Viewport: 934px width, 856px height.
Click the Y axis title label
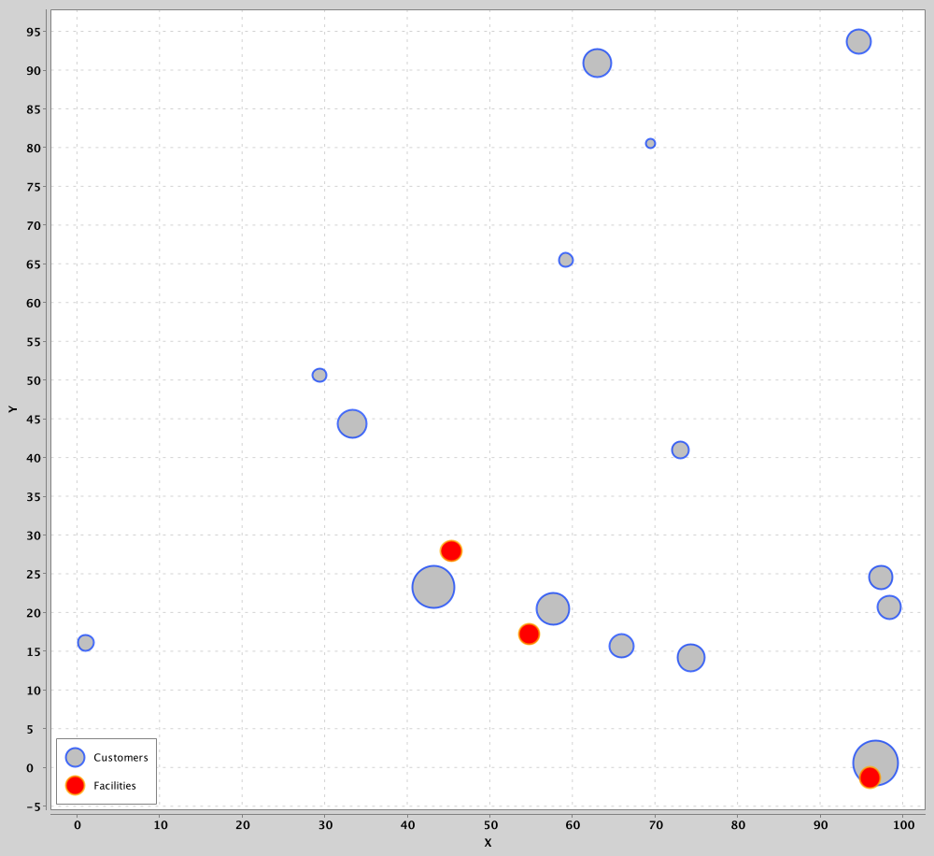(x=12, y=409)
